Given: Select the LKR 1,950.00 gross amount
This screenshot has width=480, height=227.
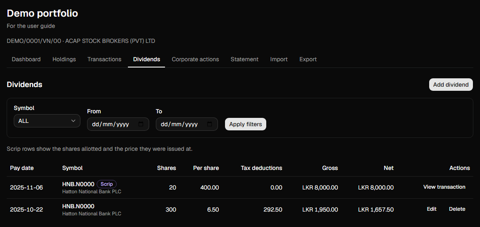Looking at the screenshot, I should point(320,210).
